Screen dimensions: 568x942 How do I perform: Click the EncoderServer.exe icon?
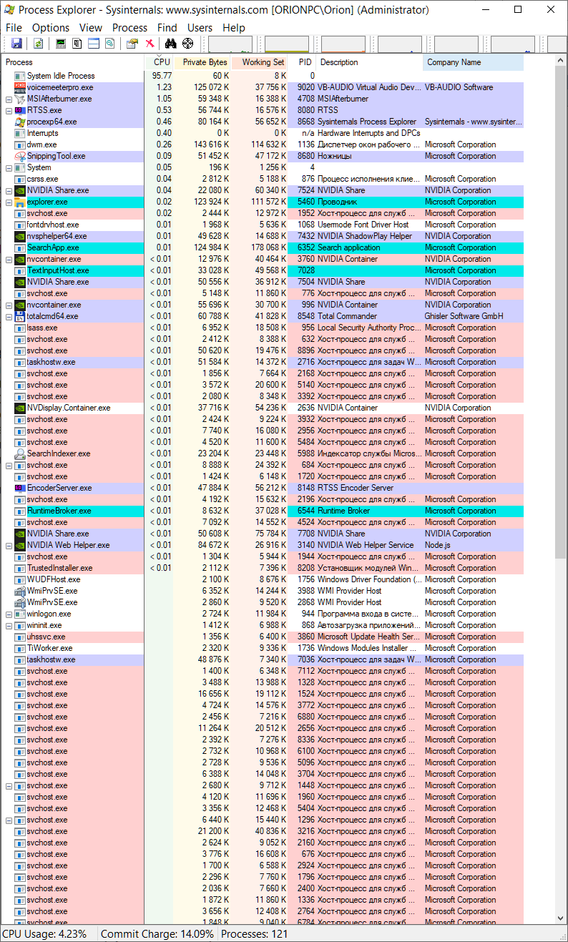(x=20, y=488)
